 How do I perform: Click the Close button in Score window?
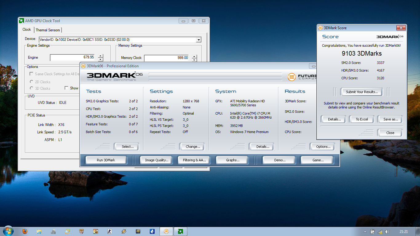point(390,133)
